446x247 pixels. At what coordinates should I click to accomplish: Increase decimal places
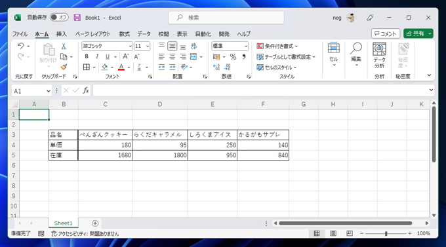[x=216, y=67]
